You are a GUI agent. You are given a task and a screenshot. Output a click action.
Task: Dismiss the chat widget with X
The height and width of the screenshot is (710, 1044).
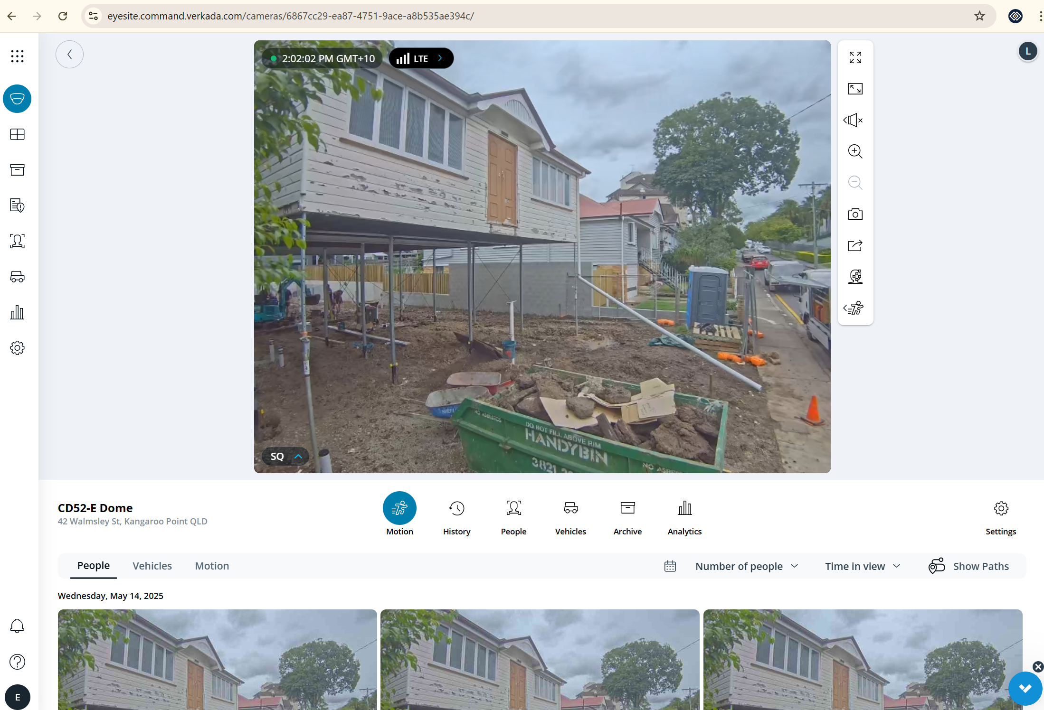(1038, 667)
